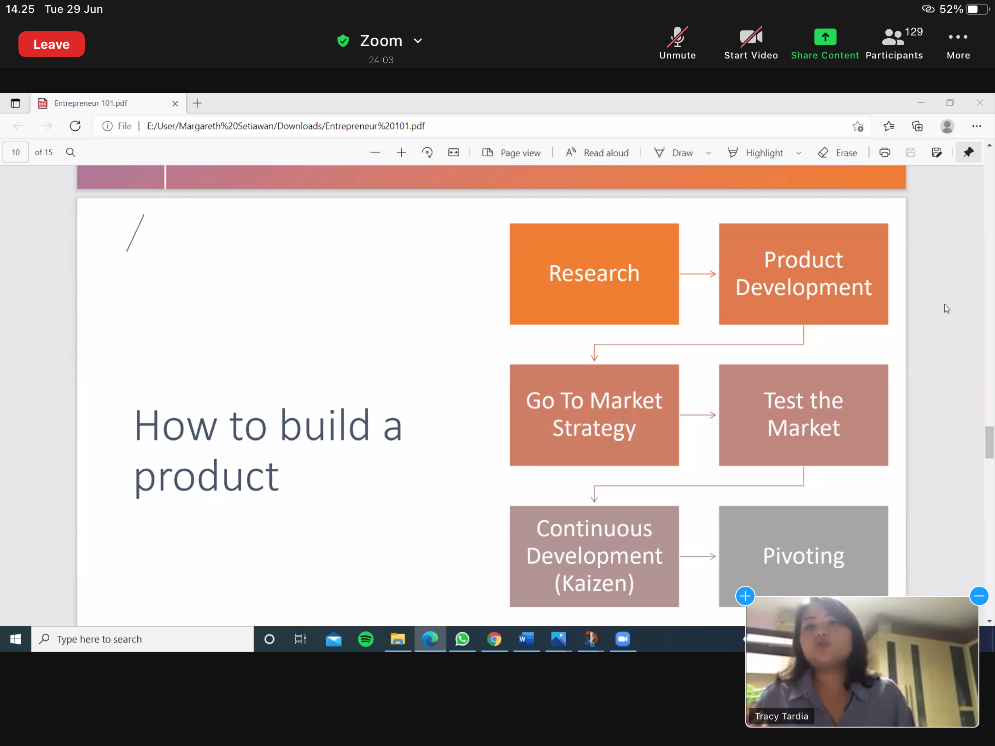Click the zoom in plus icon

(401, 152)
